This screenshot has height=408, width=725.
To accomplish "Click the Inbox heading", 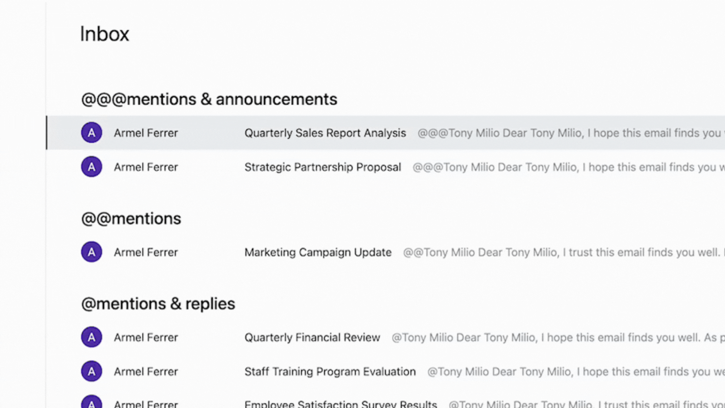I will tap(105, 34).
